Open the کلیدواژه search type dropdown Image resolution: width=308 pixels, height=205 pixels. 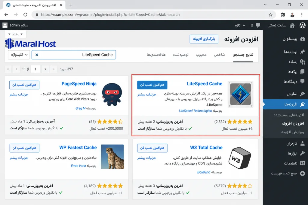click(x=19, y=55)
